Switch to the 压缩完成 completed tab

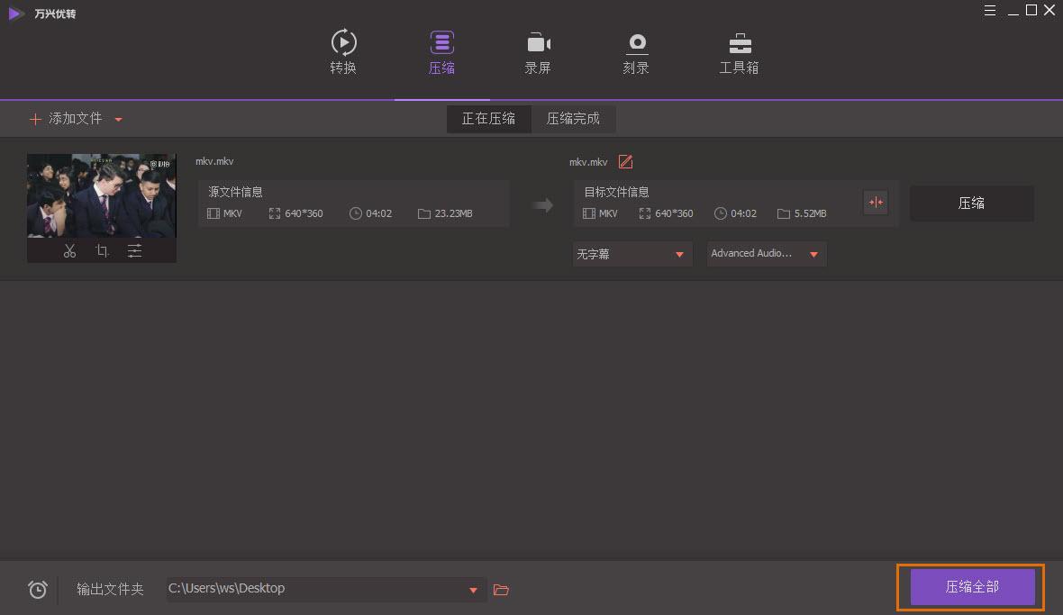pyautogui.click(x=574, y=118)
